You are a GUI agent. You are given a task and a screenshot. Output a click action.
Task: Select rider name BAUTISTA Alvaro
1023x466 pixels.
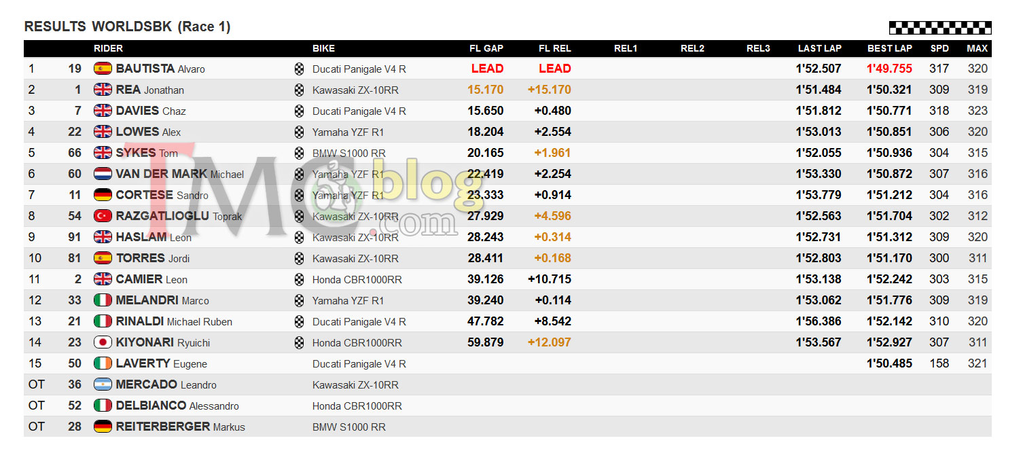click(160, 69)
